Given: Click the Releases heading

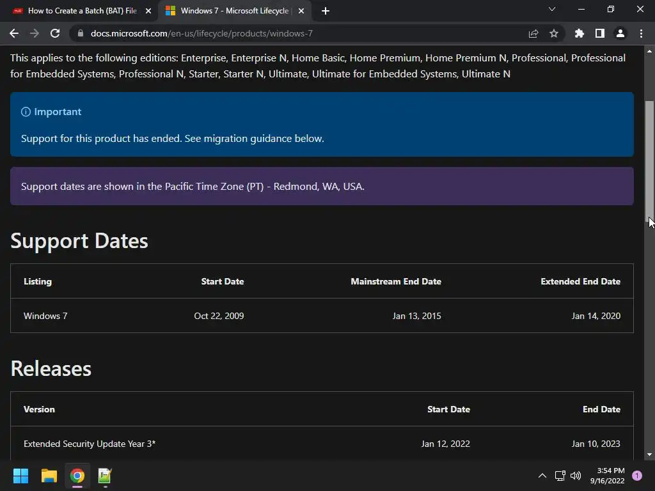Looking at the screenshot, I should [x=51, y=369].
